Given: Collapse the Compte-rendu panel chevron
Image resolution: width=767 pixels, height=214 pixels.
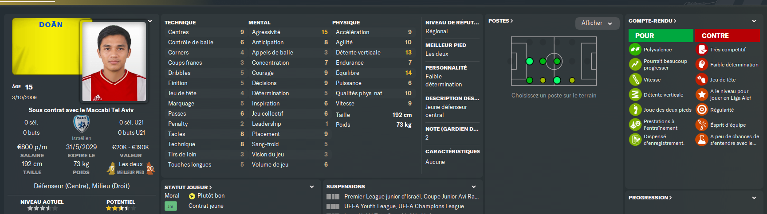Looking at the screenshot, I should click(x=754, y=21).
